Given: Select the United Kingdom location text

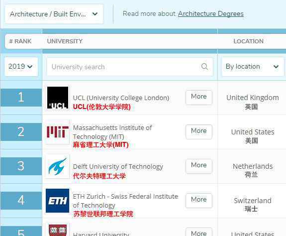Looking at the screenshot, I should coord(253,98).
